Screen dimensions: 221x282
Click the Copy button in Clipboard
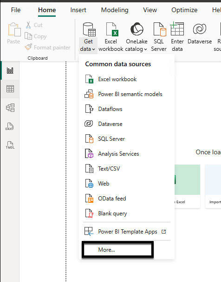36,36
